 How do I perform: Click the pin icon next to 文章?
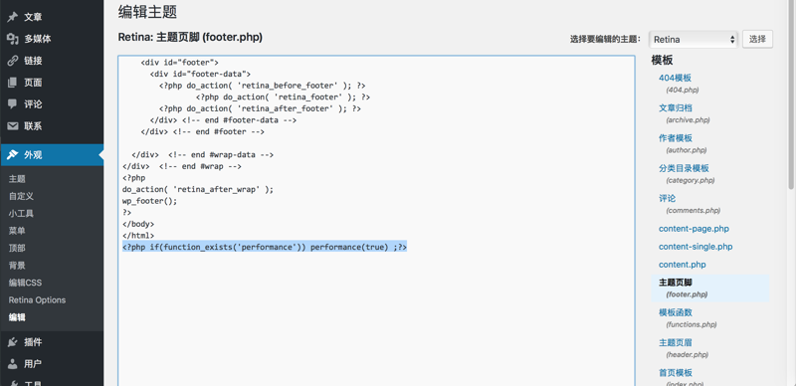[x=13, y=17]
